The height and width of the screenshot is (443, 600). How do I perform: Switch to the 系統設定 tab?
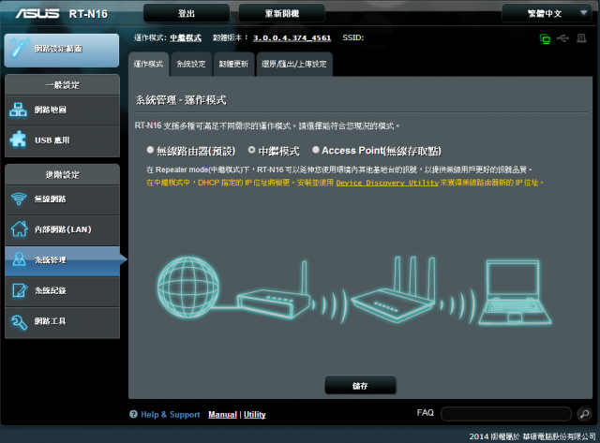(191, 65)
